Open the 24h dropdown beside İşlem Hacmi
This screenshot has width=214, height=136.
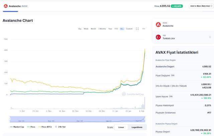[171, 96]
